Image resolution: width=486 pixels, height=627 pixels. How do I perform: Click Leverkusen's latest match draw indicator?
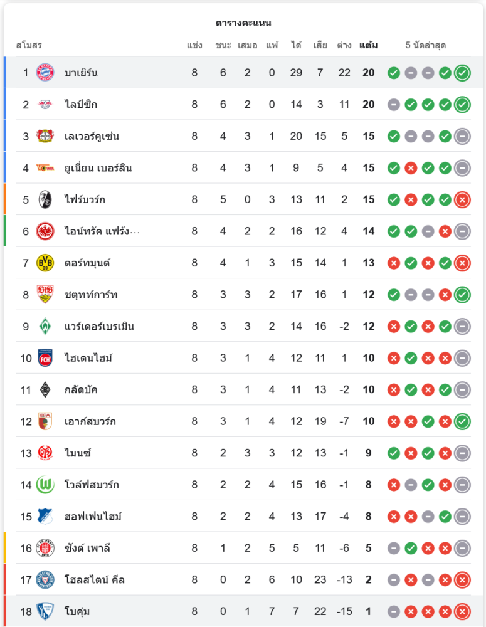coord(462,136)
